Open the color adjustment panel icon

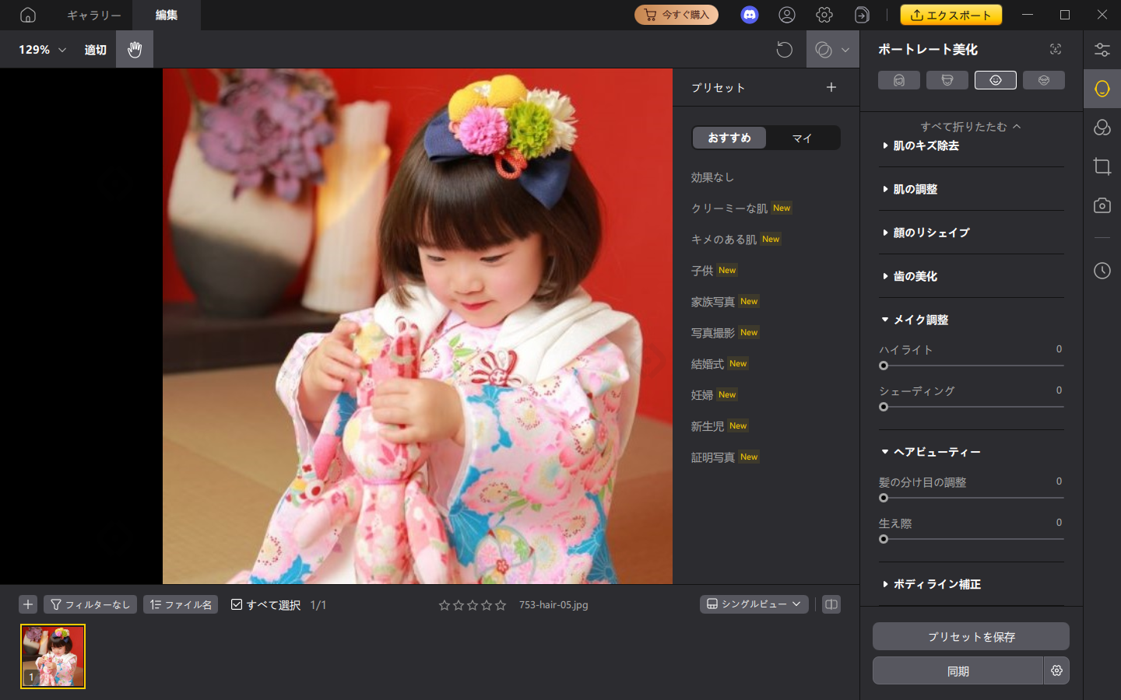(1102, 128)
